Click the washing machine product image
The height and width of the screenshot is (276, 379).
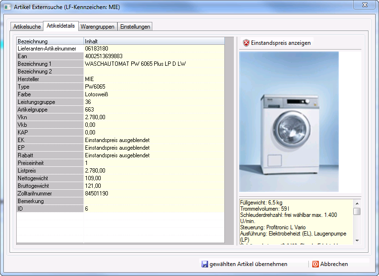point(289,122)
